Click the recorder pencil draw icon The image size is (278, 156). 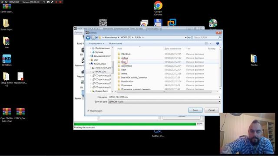click(52, 2)
